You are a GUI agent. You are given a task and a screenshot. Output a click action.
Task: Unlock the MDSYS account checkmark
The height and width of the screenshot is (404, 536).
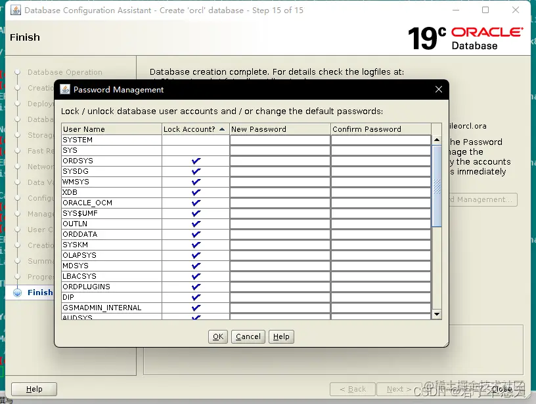pos(196,266)
